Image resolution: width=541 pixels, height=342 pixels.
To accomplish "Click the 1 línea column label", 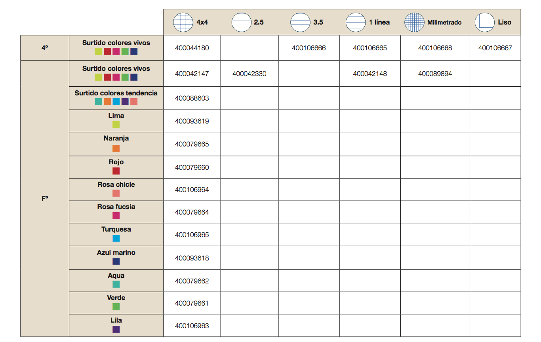I will pyautogui.click(x=379, y=22).
